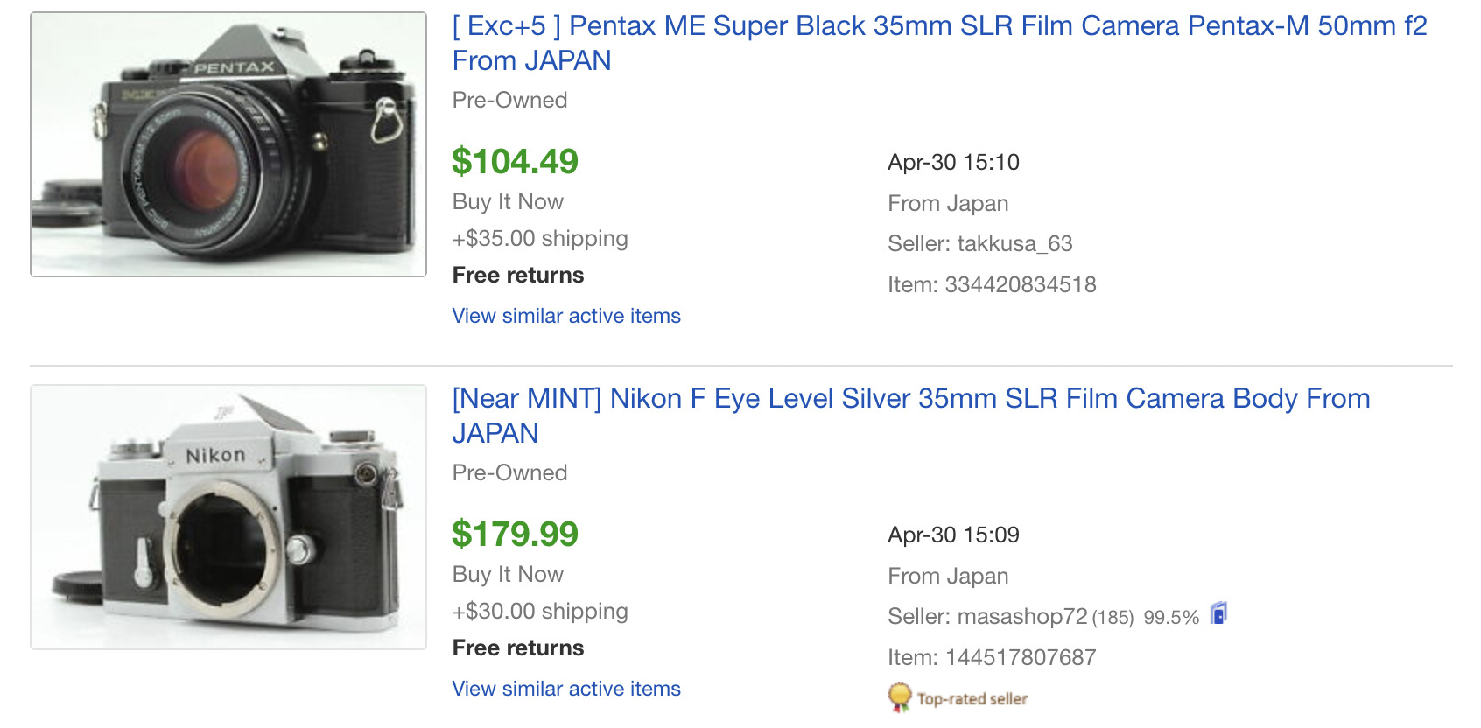
Task: Click the +$35.00 shipping text
Action: tap(540, 238)
